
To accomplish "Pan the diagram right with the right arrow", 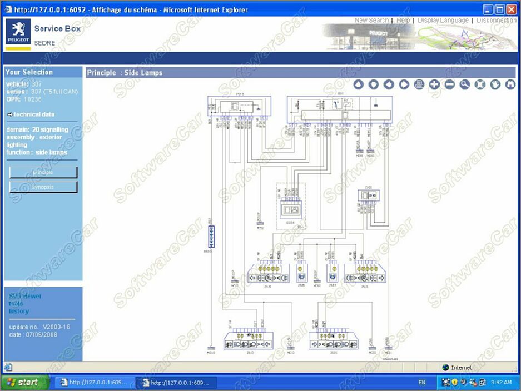I will (x=404, y=84).
